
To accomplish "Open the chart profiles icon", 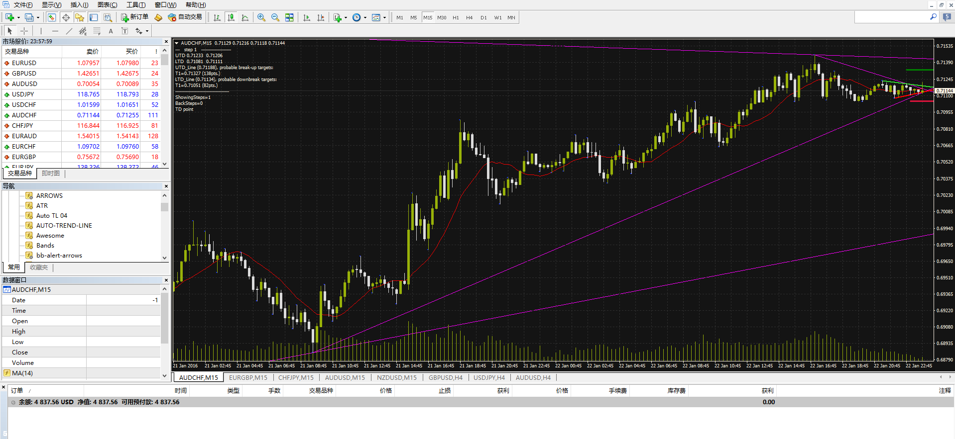I will [x=29, y=17].
